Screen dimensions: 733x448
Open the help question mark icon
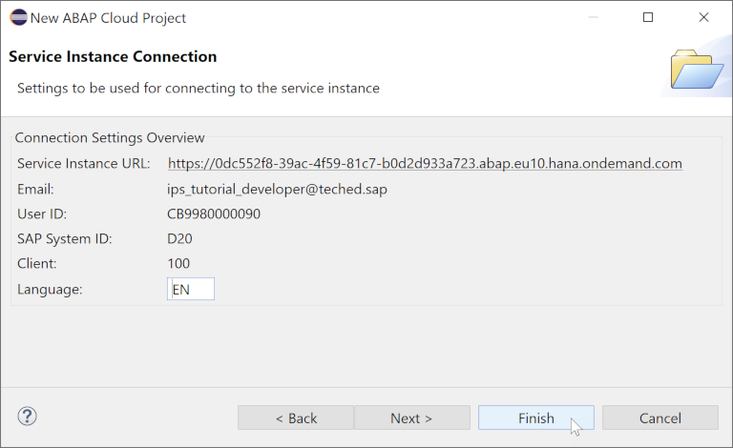(27, 417)
